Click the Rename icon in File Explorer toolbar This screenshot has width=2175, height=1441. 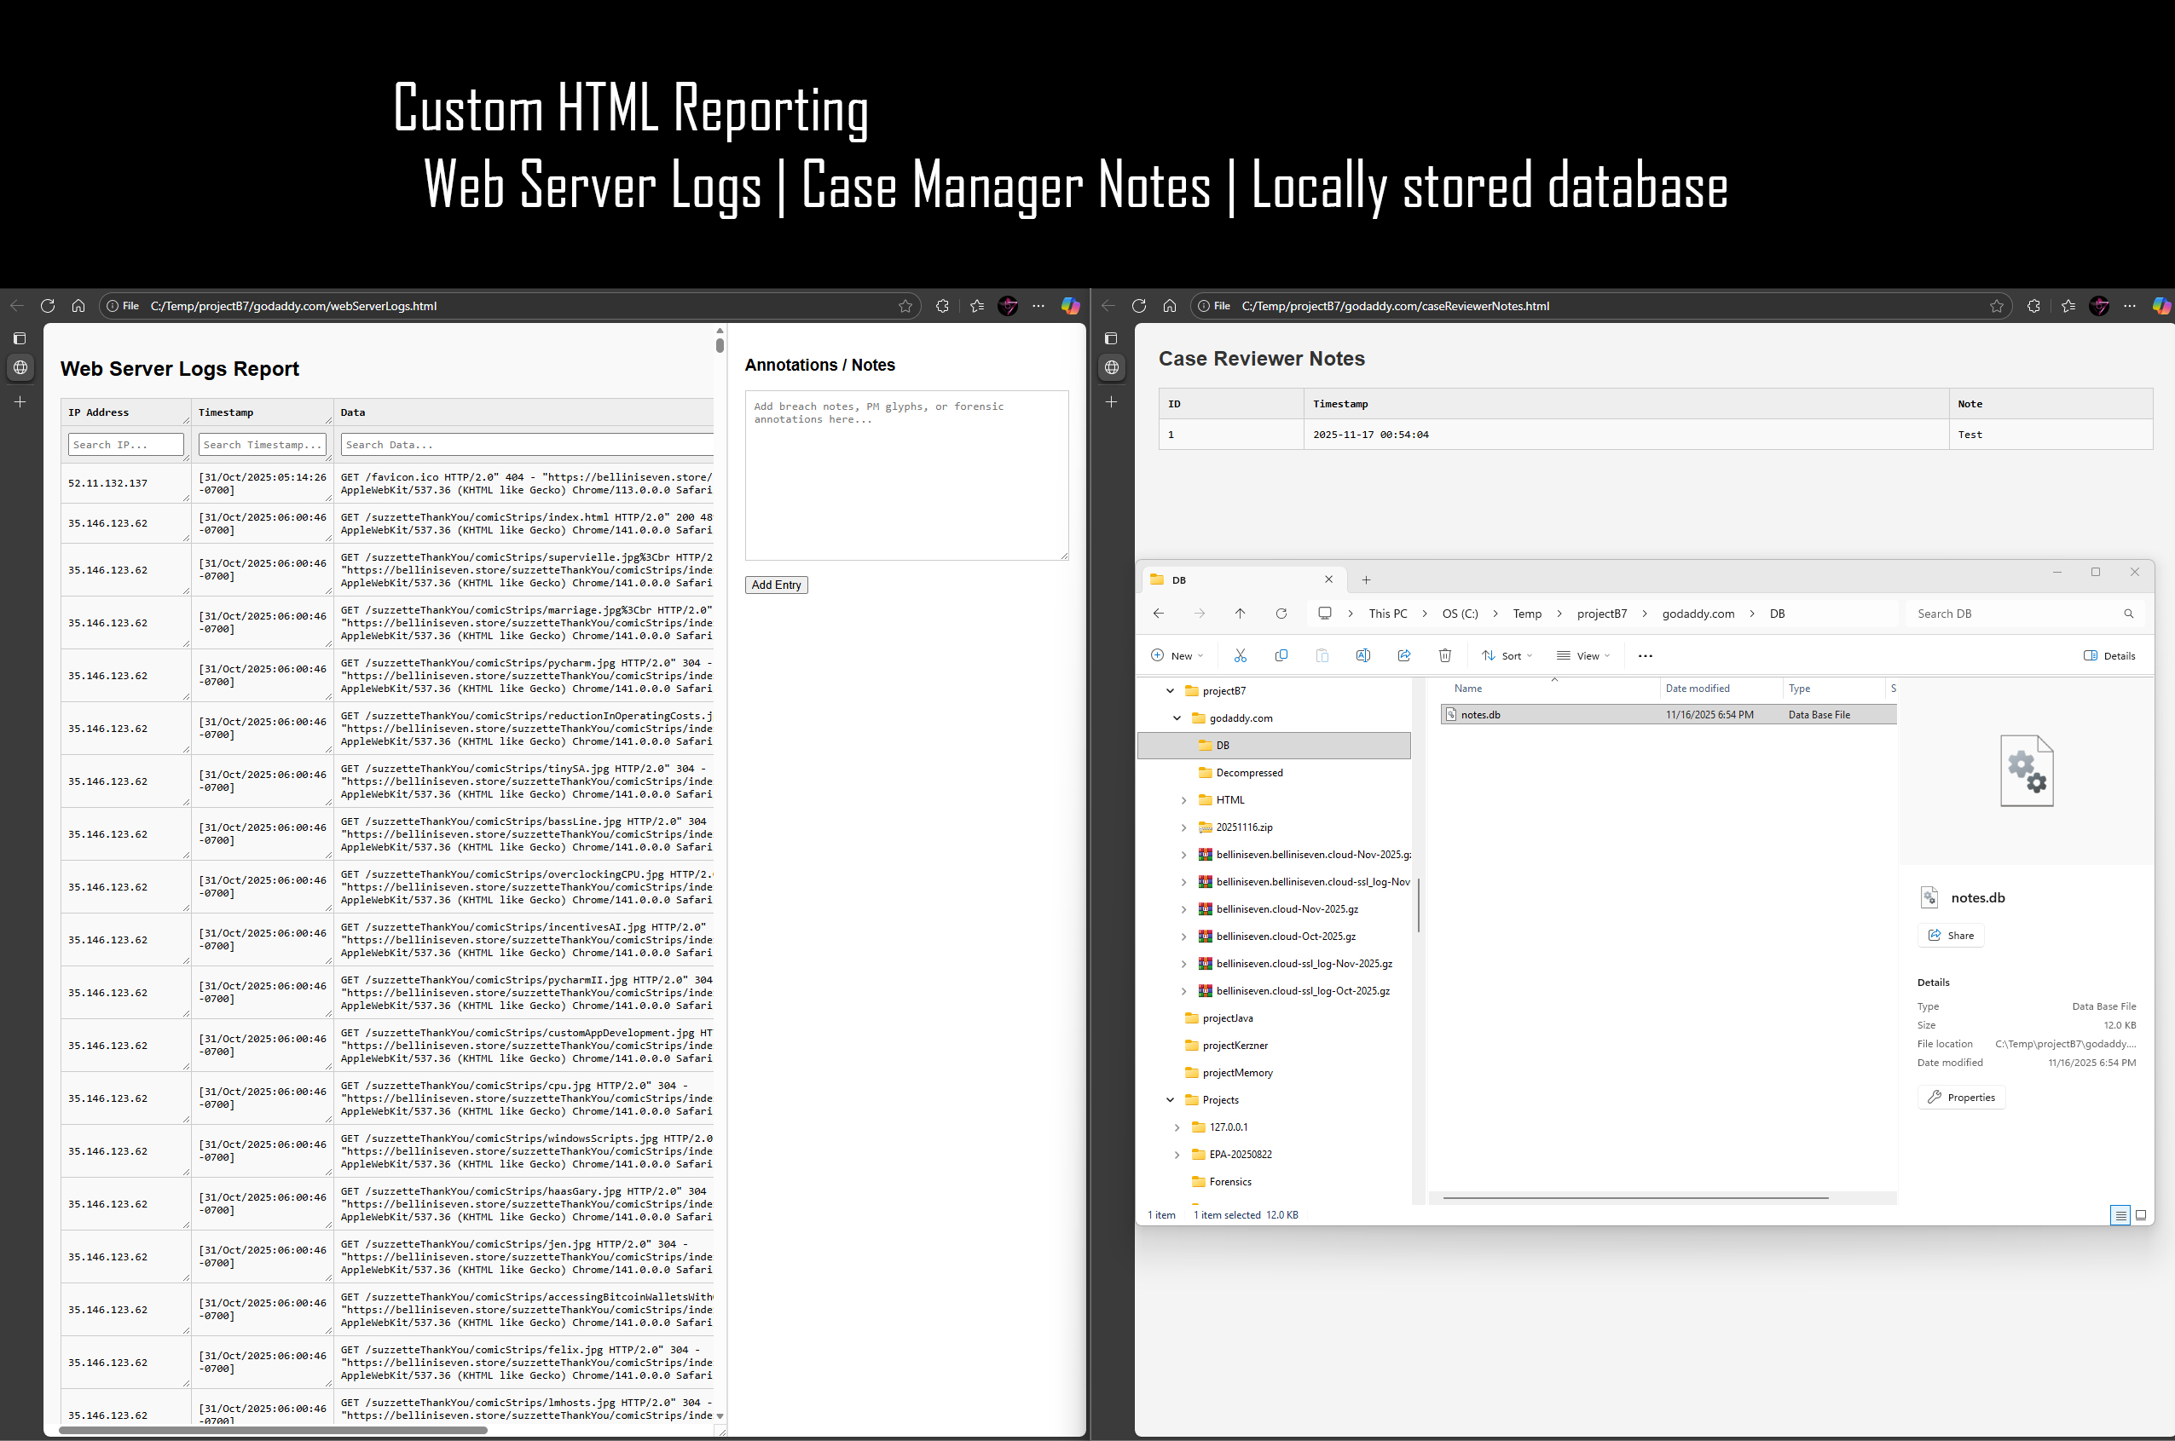tap(1362, 655)
